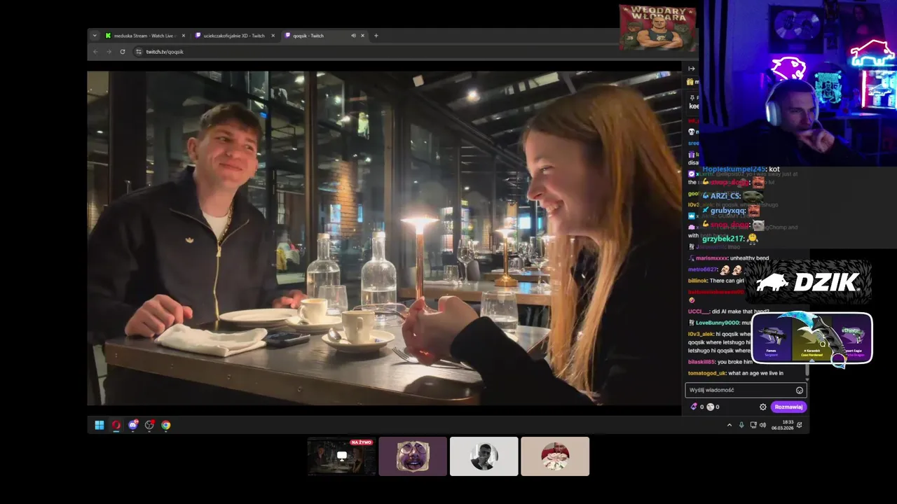Open a new browser tab
The image size is (897, 504).
(376, 36)
